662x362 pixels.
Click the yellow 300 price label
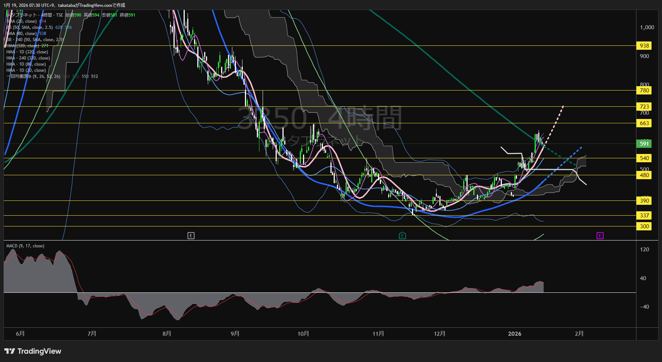644,226
